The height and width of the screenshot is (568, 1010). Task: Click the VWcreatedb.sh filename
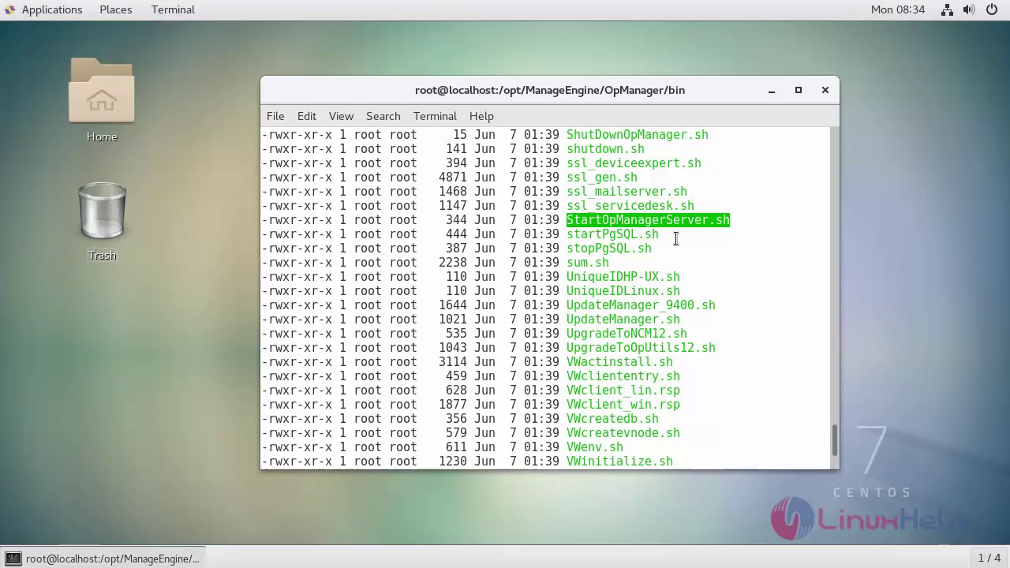(x=612, y=419)
